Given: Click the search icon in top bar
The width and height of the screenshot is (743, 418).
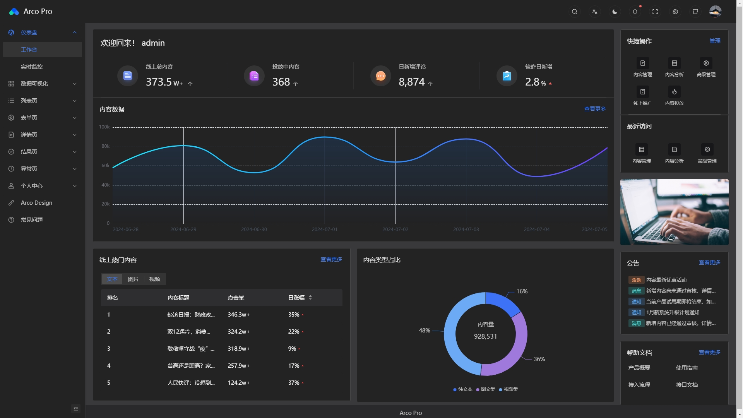Looking at the screenshot, I should coord(575,12).
